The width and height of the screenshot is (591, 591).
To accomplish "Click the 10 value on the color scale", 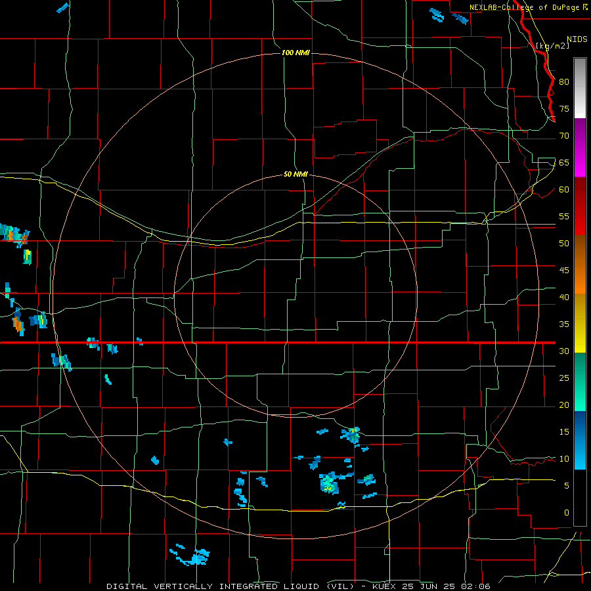I will pyautogui.click(x=564, y=459).
